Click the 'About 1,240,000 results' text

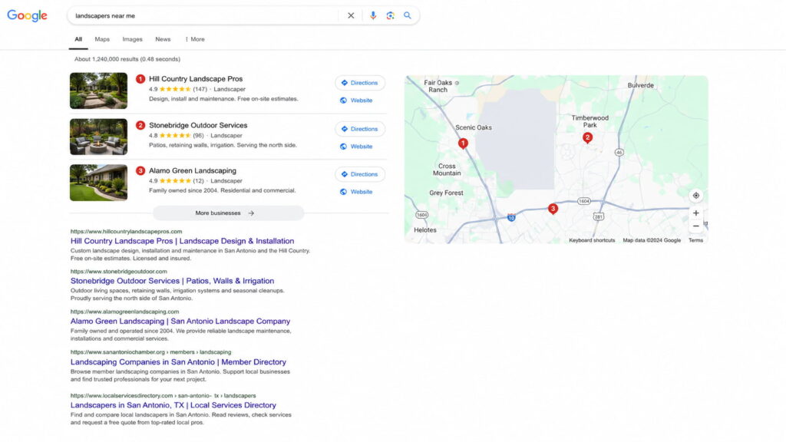(127, 59)
